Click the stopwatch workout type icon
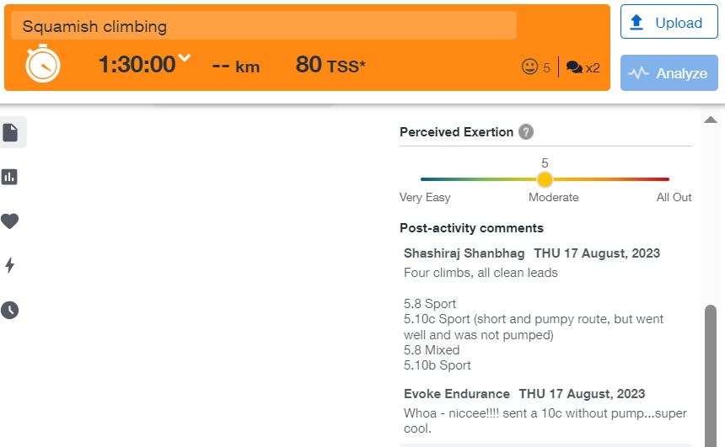 (x=42, y=64)
